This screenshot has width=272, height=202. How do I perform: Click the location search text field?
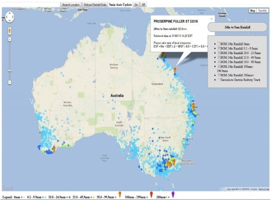click(31, 5)
